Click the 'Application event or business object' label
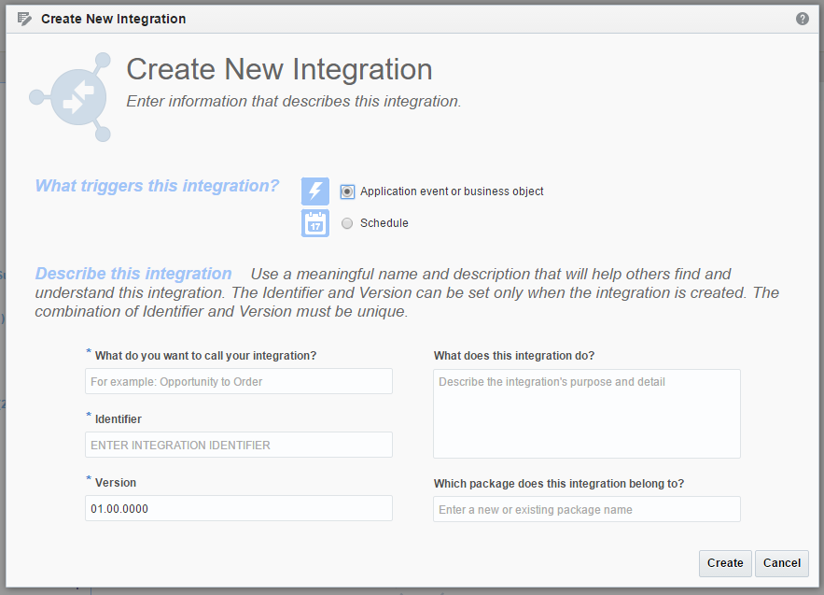The height and width of the screenshot is (595, 824). point(452,191)
